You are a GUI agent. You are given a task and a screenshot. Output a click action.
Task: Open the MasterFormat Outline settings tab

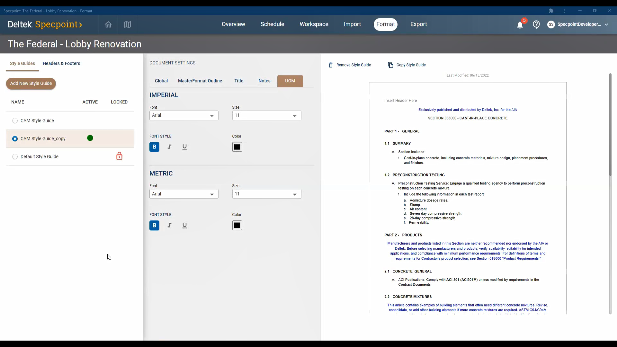pos(200,81)
